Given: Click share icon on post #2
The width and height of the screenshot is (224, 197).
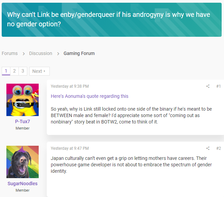Looking at the screenshot, I should [x=208, y=148].
